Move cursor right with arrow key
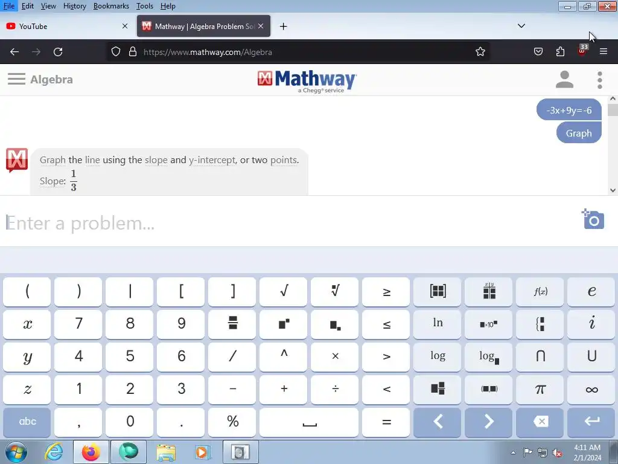Screen dimensions: 618x464 pyautogui.click(x=488, y=422)
